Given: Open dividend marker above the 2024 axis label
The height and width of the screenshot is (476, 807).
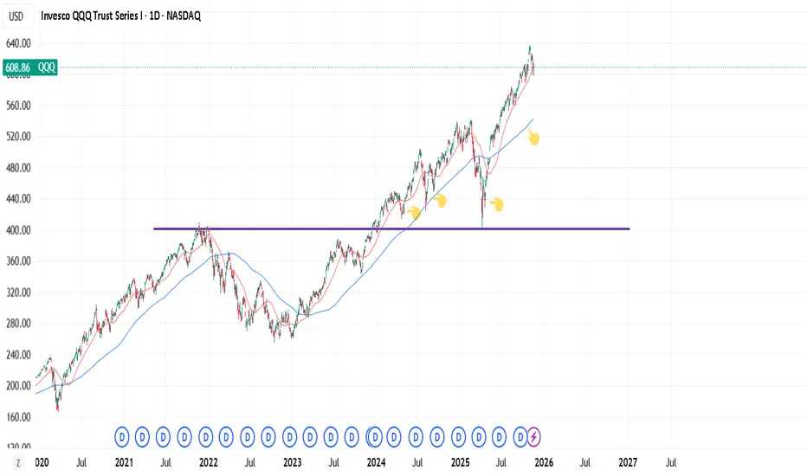Looking at the screenshot, I should point(375,437).
